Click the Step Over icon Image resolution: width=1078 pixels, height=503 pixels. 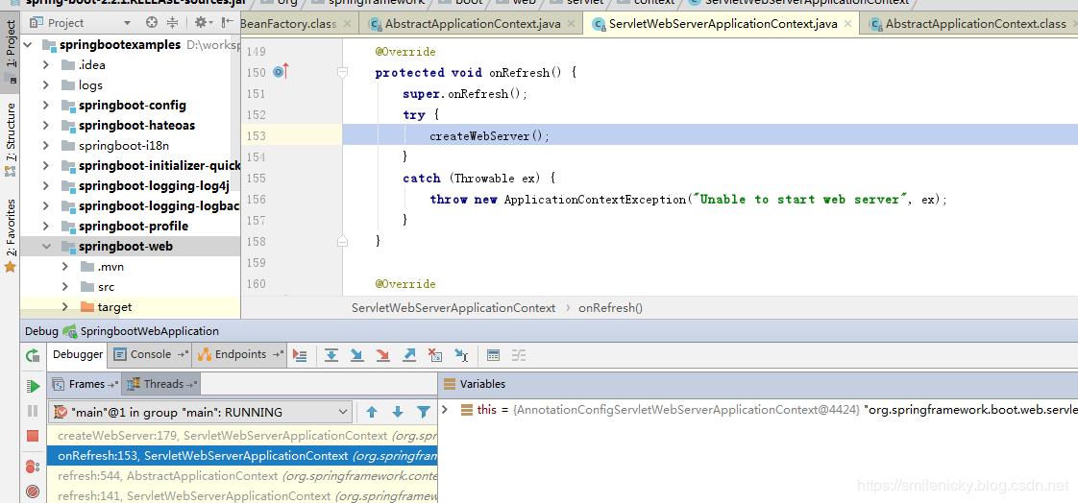point(331,355)
